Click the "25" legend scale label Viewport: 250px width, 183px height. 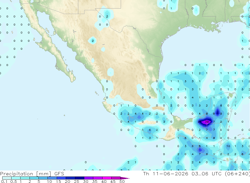tap(76, 182)
